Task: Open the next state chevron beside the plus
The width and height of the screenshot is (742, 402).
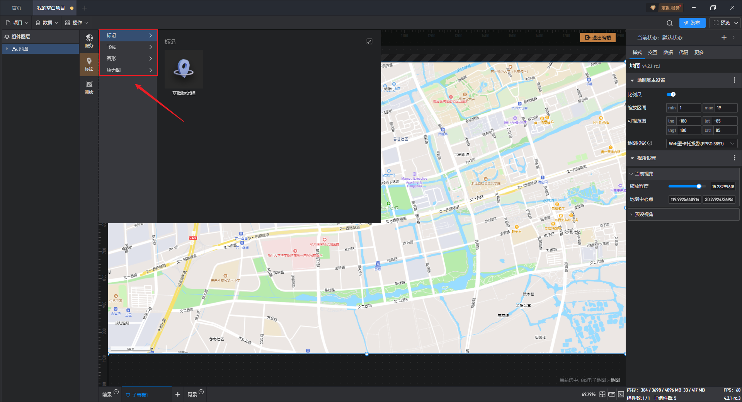Action: pos(733,37)
